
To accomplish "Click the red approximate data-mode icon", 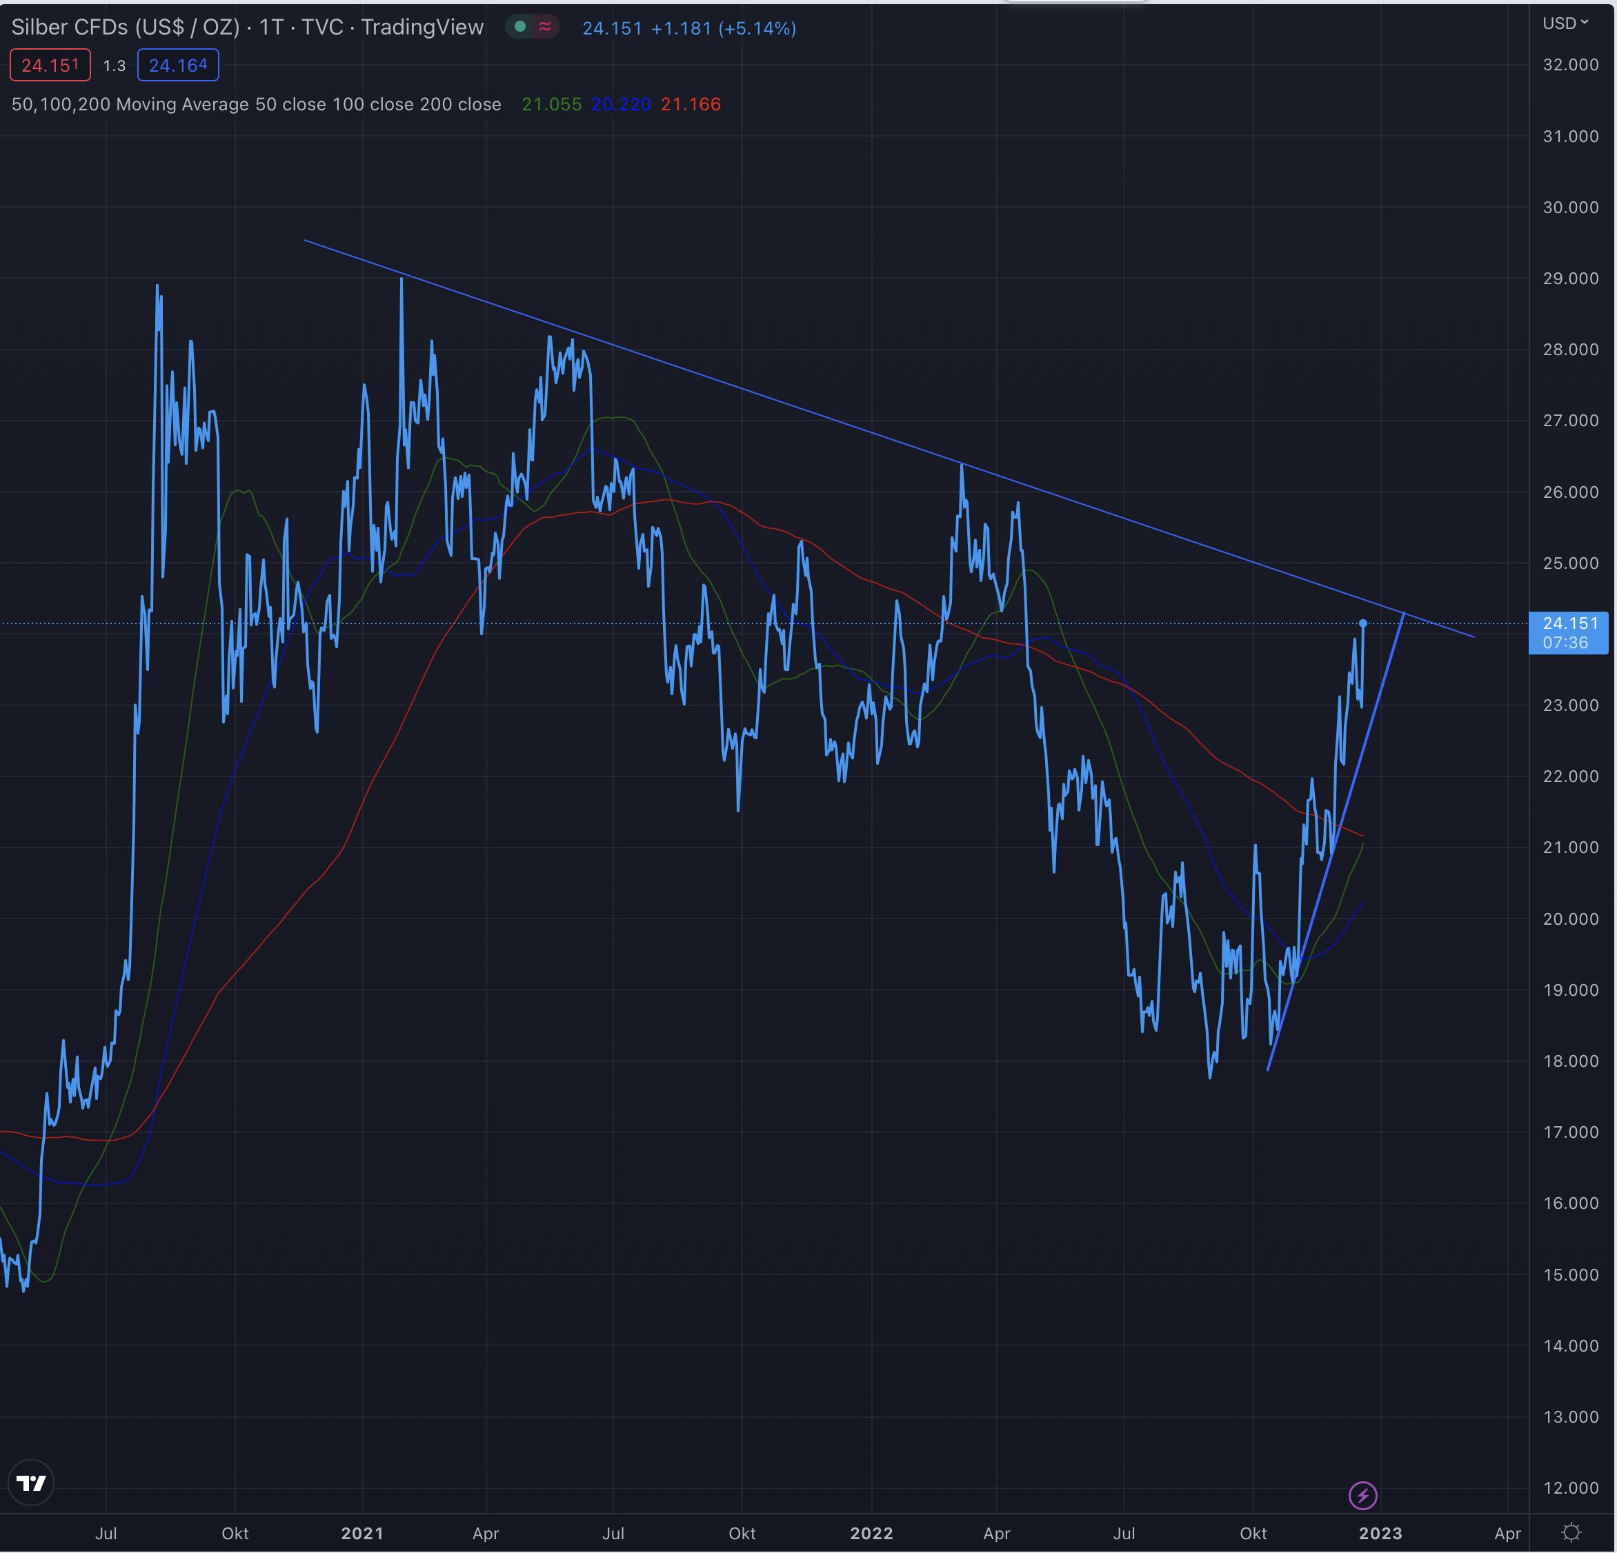I will [x=544, y=26].
